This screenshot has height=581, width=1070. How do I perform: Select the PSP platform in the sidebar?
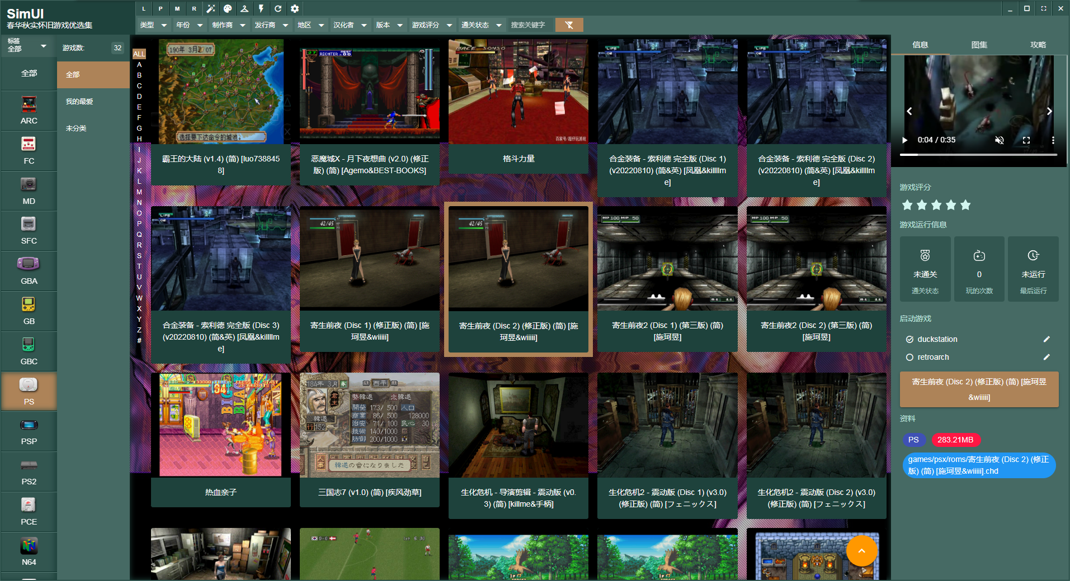[x=29, y=431]
